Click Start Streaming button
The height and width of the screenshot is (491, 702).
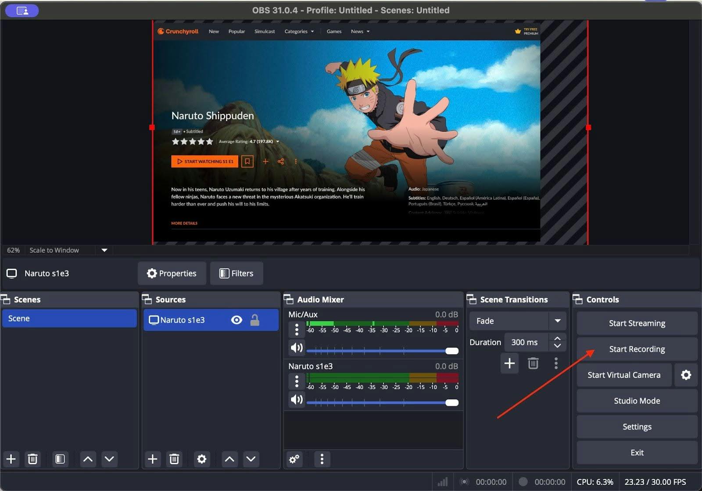637,323
